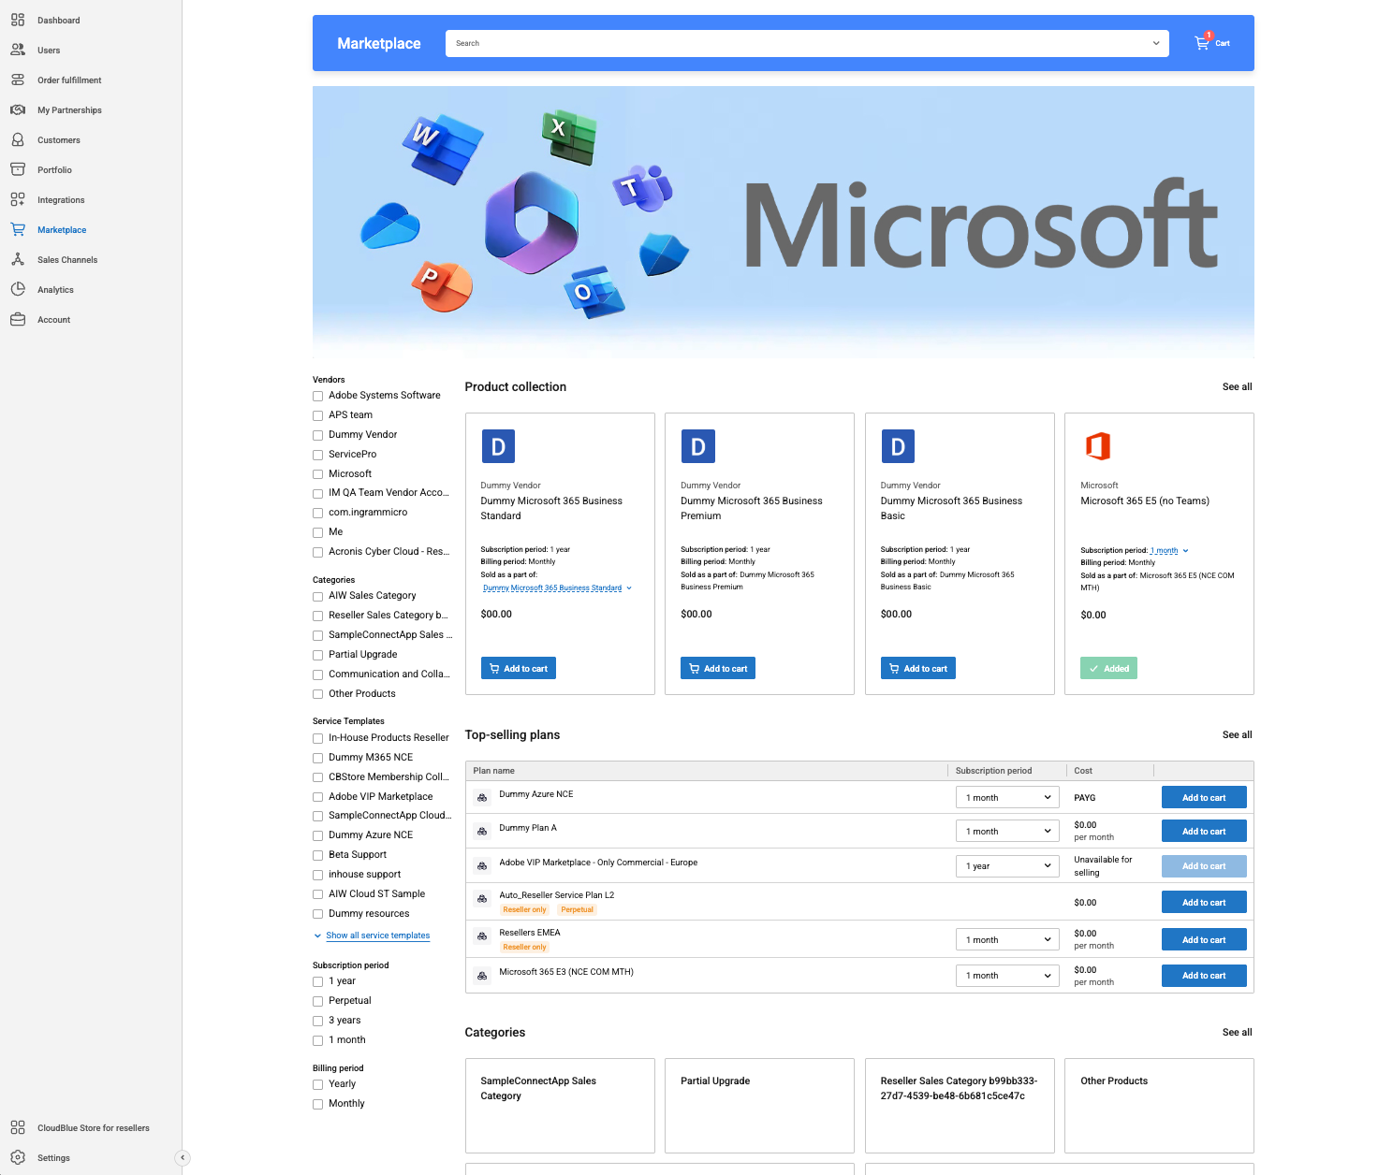Image resolution: width=1378 pixels, height=1175 pixels.
Task: Open the Portfolio icon in sidebar
Action: click(18, 169)
